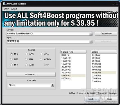120x105 pixels.
Task: Expand the Device dropdown list
Action: tap(91, 34)
